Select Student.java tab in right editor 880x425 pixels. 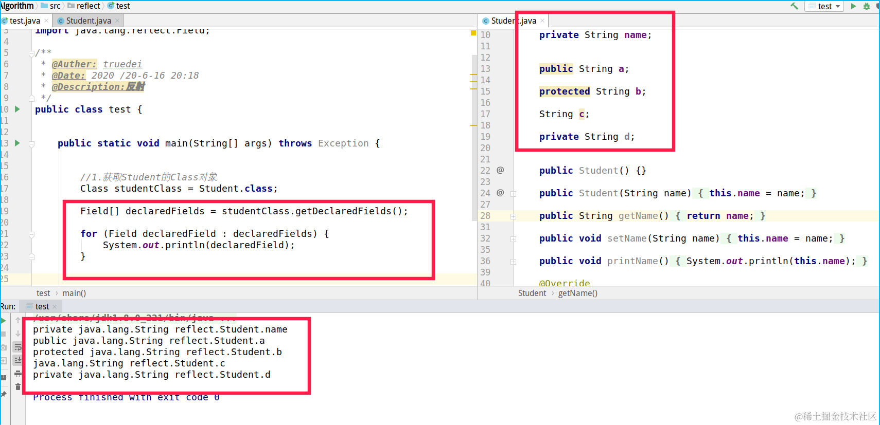point(514,21)
